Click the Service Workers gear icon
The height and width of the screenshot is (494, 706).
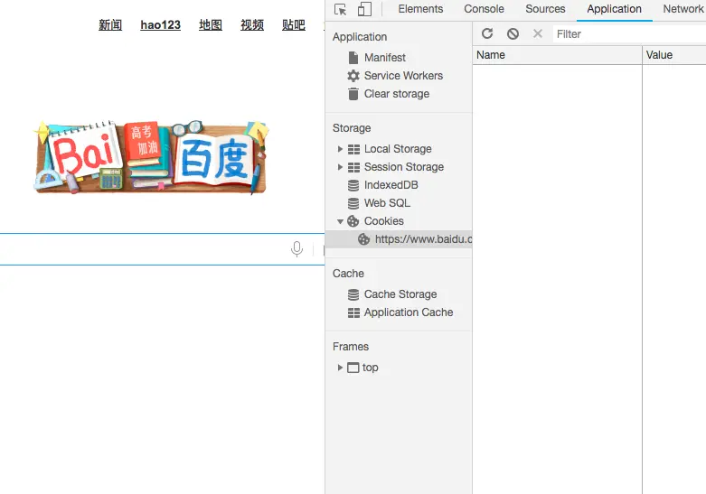(353, 76)
